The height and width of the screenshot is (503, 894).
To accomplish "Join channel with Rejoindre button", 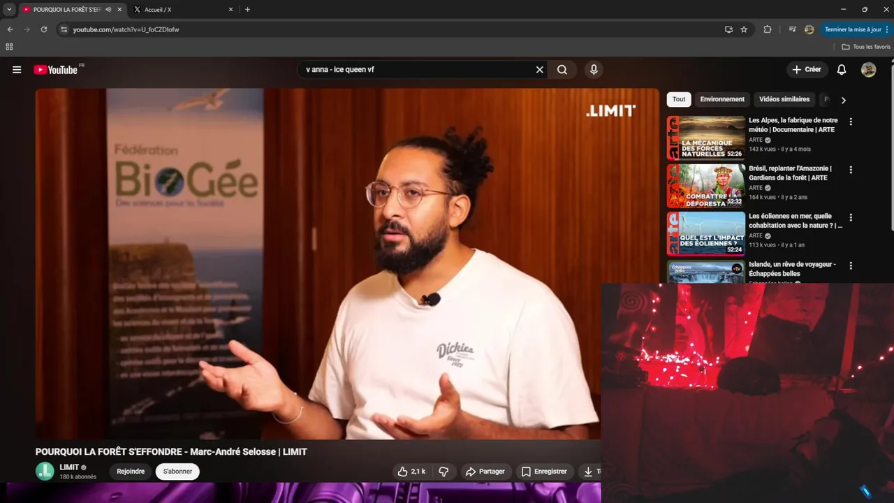I will pyautogui.click(x=131, y=472).
